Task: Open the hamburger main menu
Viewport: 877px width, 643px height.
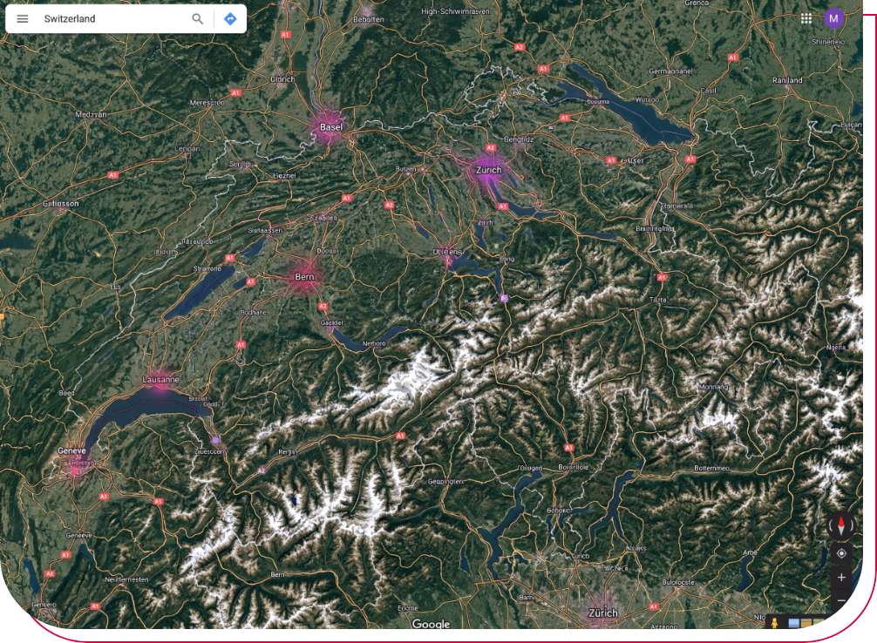Action: [x=23, y=18]
